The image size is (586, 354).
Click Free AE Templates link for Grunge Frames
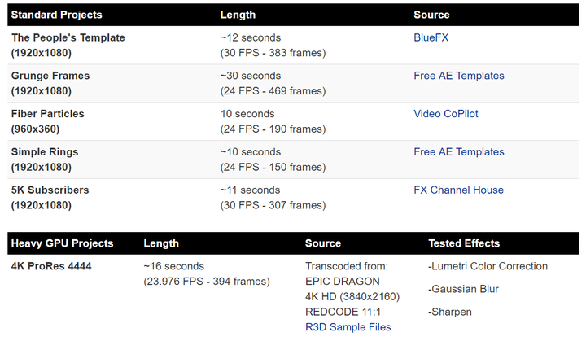(x=459, y=76)
